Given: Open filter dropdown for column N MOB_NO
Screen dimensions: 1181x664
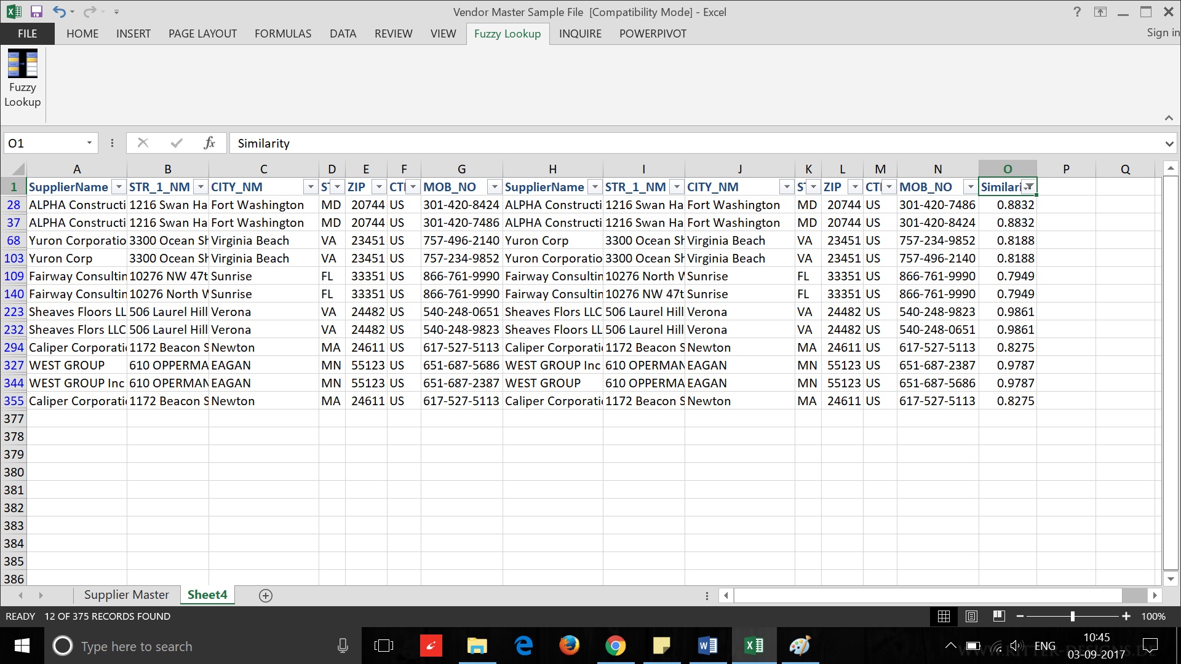Looking at the screenshot, I should pyautogui.click(x=971, y=187).
